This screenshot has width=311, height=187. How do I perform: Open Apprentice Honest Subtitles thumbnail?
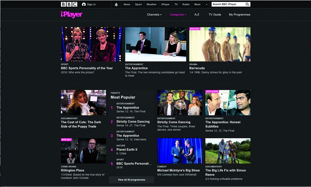(x=228, y=102)
